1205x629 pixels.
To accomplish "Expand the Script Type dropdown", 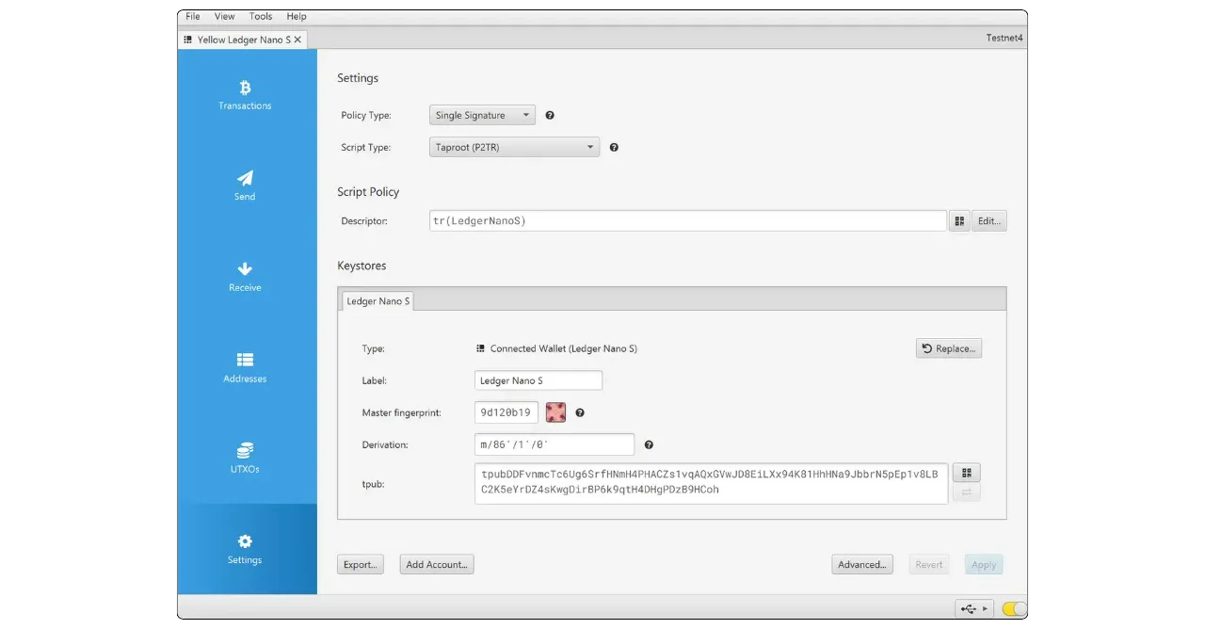I will point(514,148).
